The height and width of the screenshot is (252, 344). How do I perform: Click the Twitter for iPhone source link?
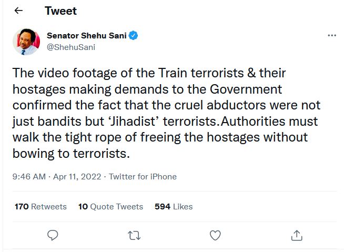tap(143, 177)
